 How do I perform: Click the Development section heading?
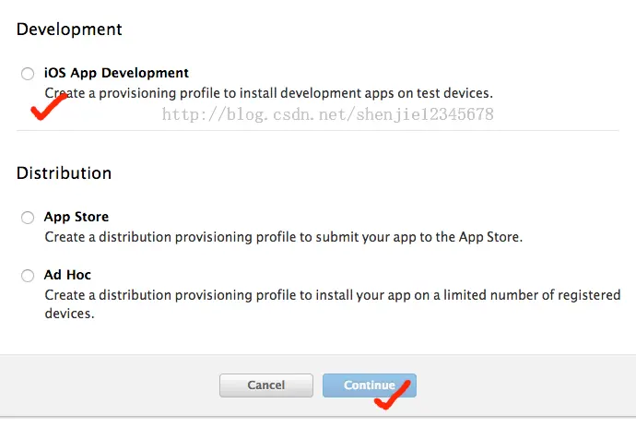click(69, 30)
